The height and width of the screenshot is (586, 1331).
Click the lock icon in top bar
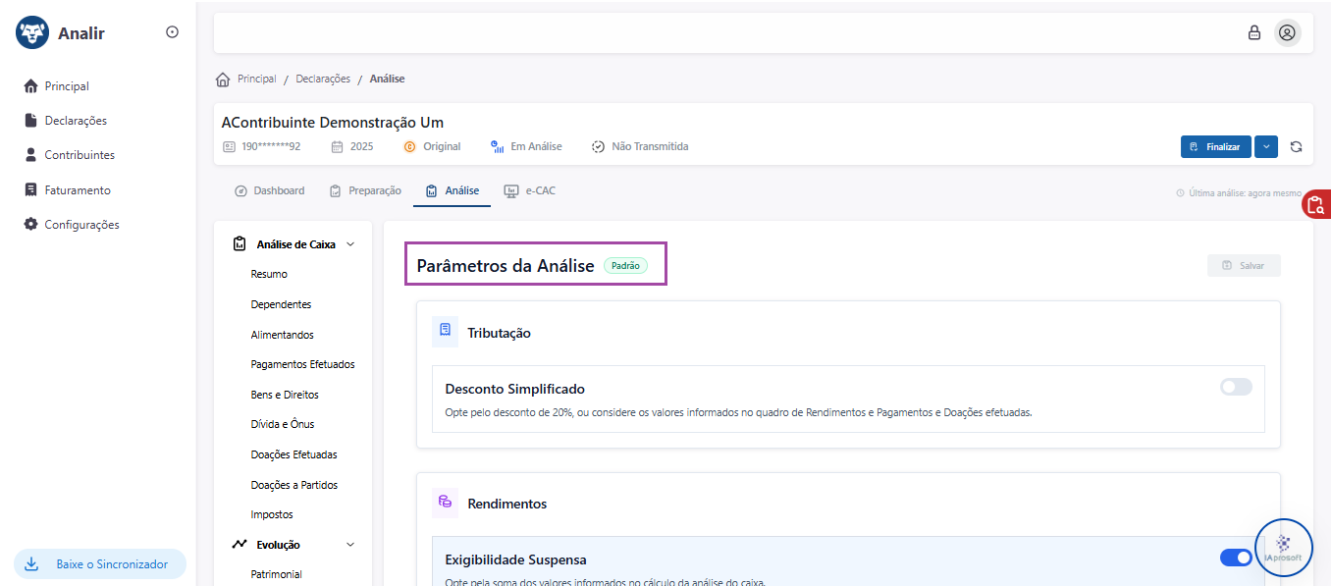pos(1253,32)
